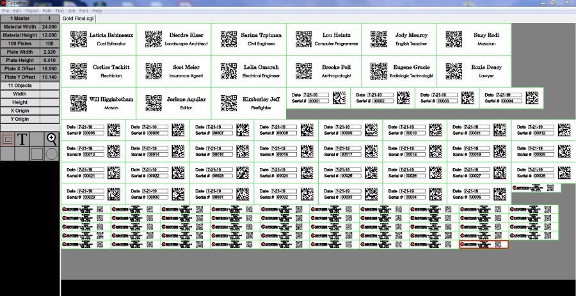
Task: Click the Height label in the object properties
Action: (x=20, y=103)
